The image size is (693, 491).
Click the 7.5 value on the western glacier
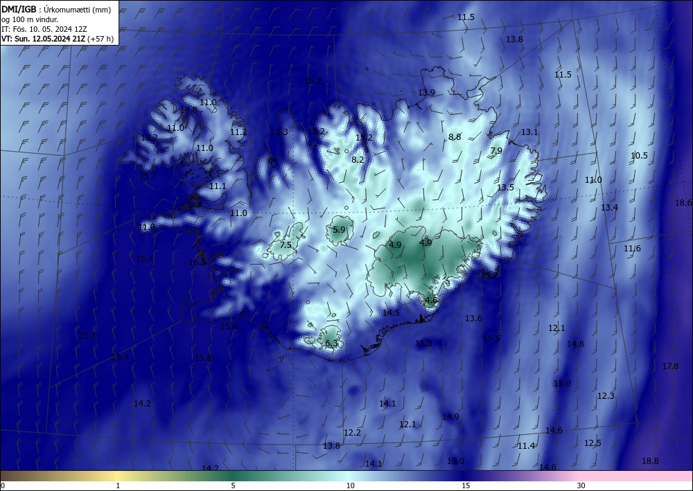[286, 244]
